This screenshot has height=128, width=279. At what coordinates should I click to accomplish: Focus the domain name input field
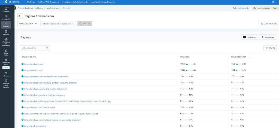click(58, 24)
